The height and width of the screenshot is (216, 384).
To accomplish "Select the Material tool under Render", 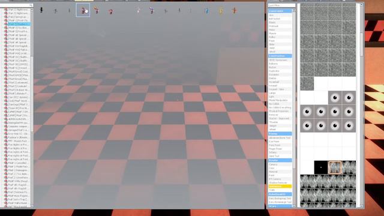I will [280, 172].
